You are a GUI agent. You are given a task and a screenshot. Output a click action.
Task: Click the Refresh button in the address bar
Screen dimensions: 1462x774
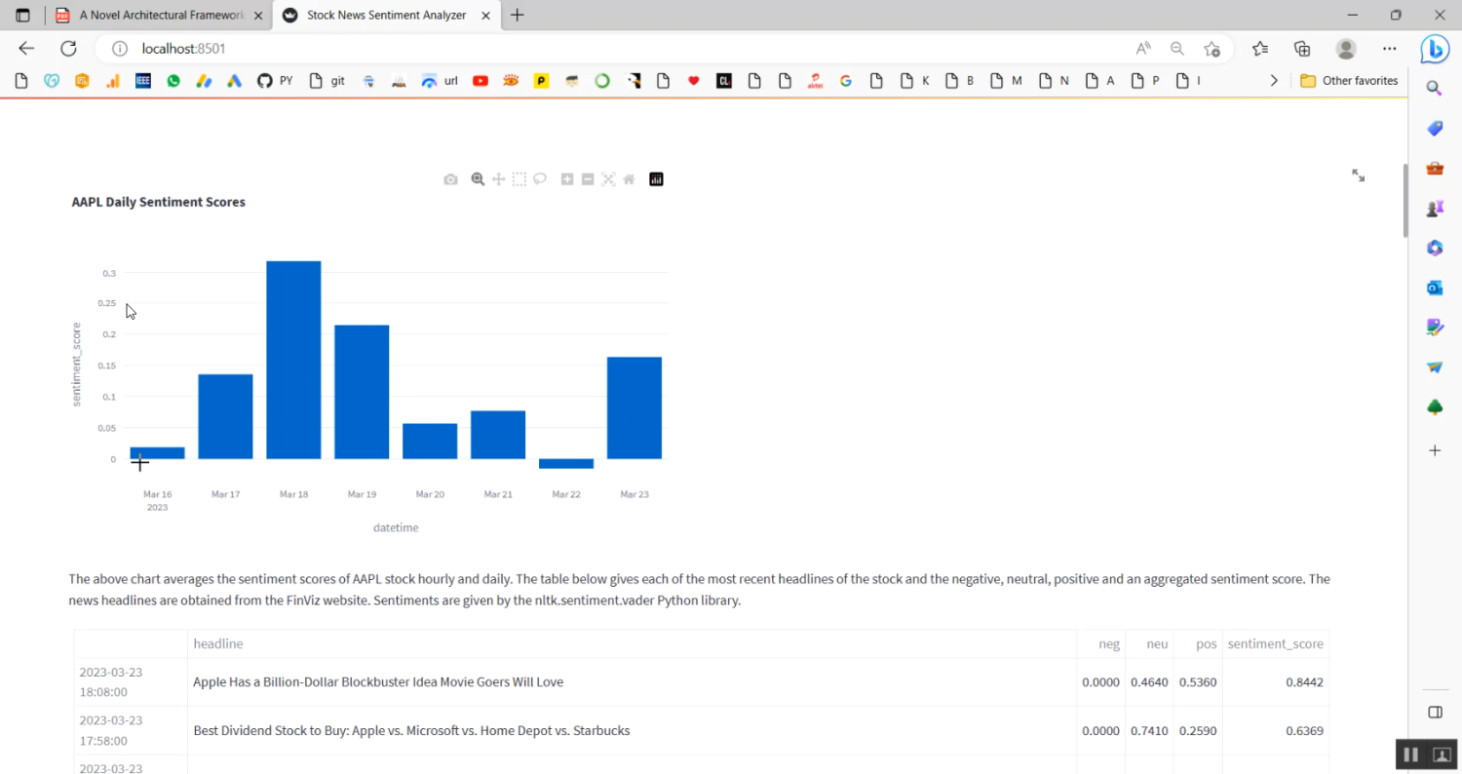click(66, 48)
